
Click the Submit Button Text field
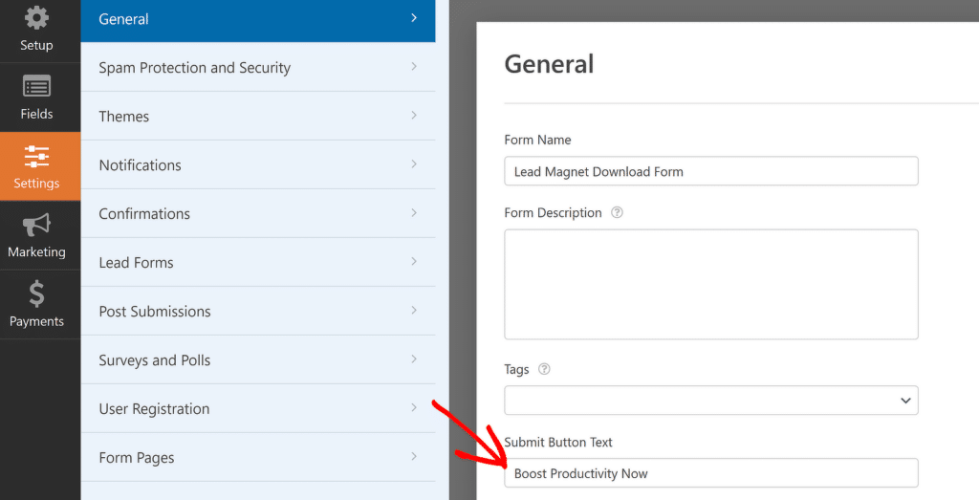click(710, 473)
